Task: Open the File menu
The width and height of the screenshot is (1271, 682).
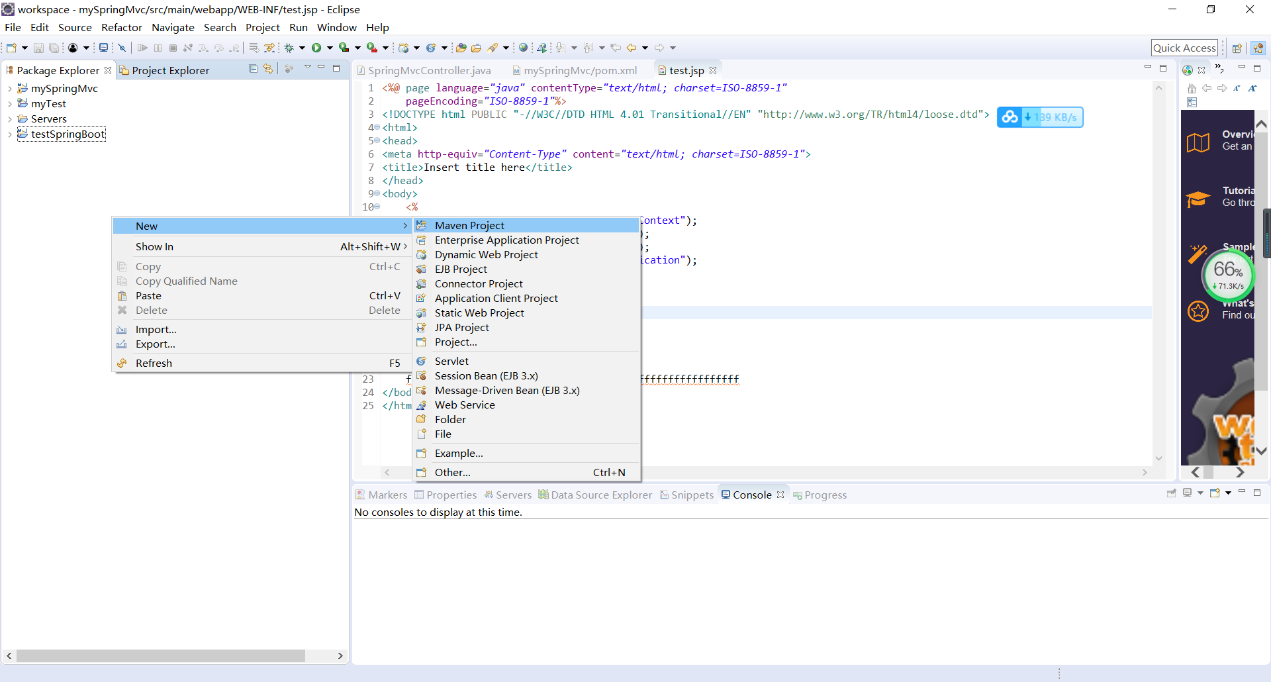Action: 13,27
